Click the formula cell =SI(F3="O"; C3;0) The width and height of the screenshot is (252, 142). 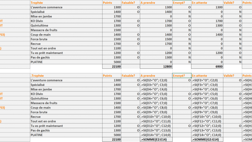point(207,85)
